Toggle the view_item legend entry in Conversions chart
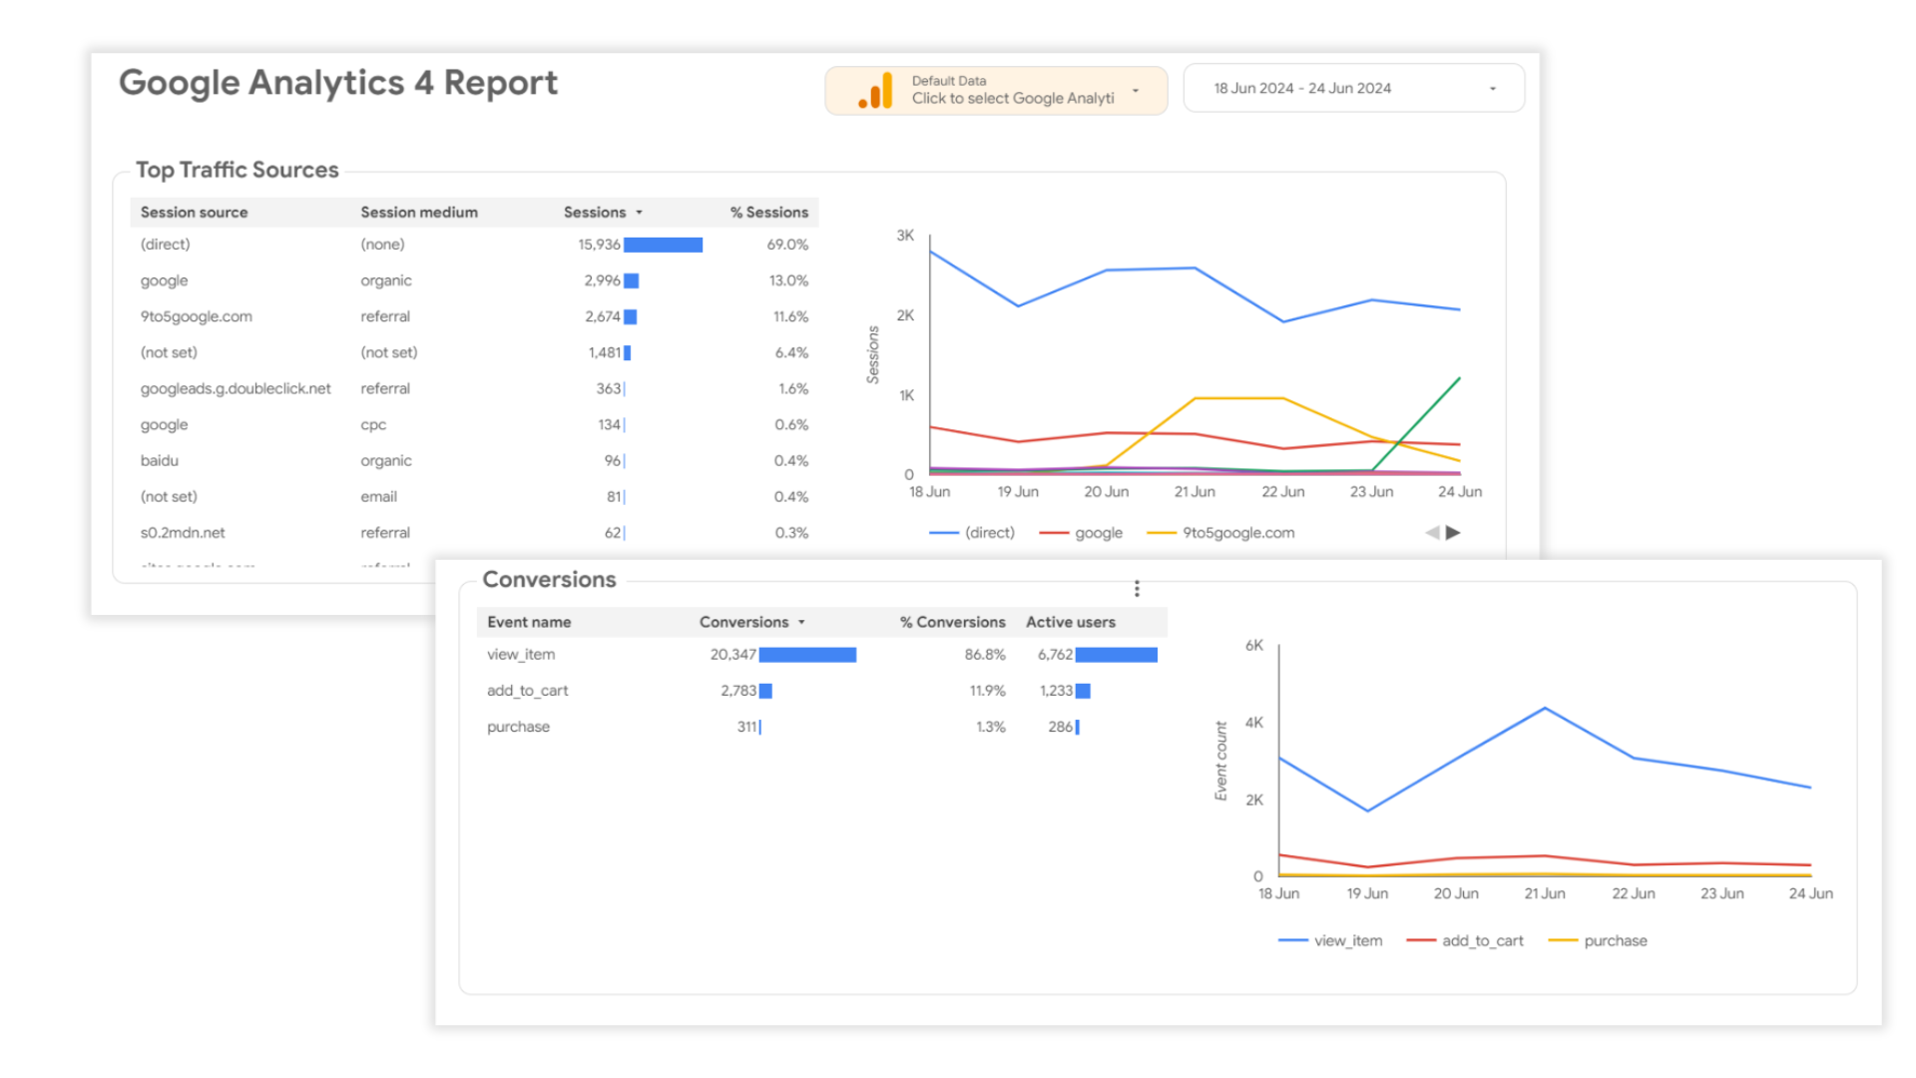Viewport: 1916px width, 1078px height. click(1330, 941)
